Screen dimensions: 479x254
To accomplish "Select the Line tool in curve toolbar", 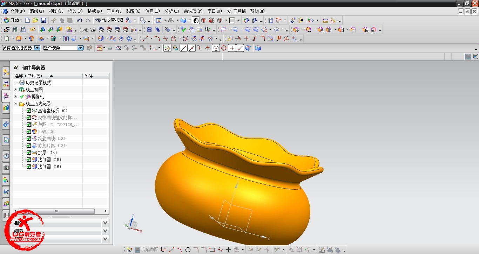I will (x=145, y=38).
